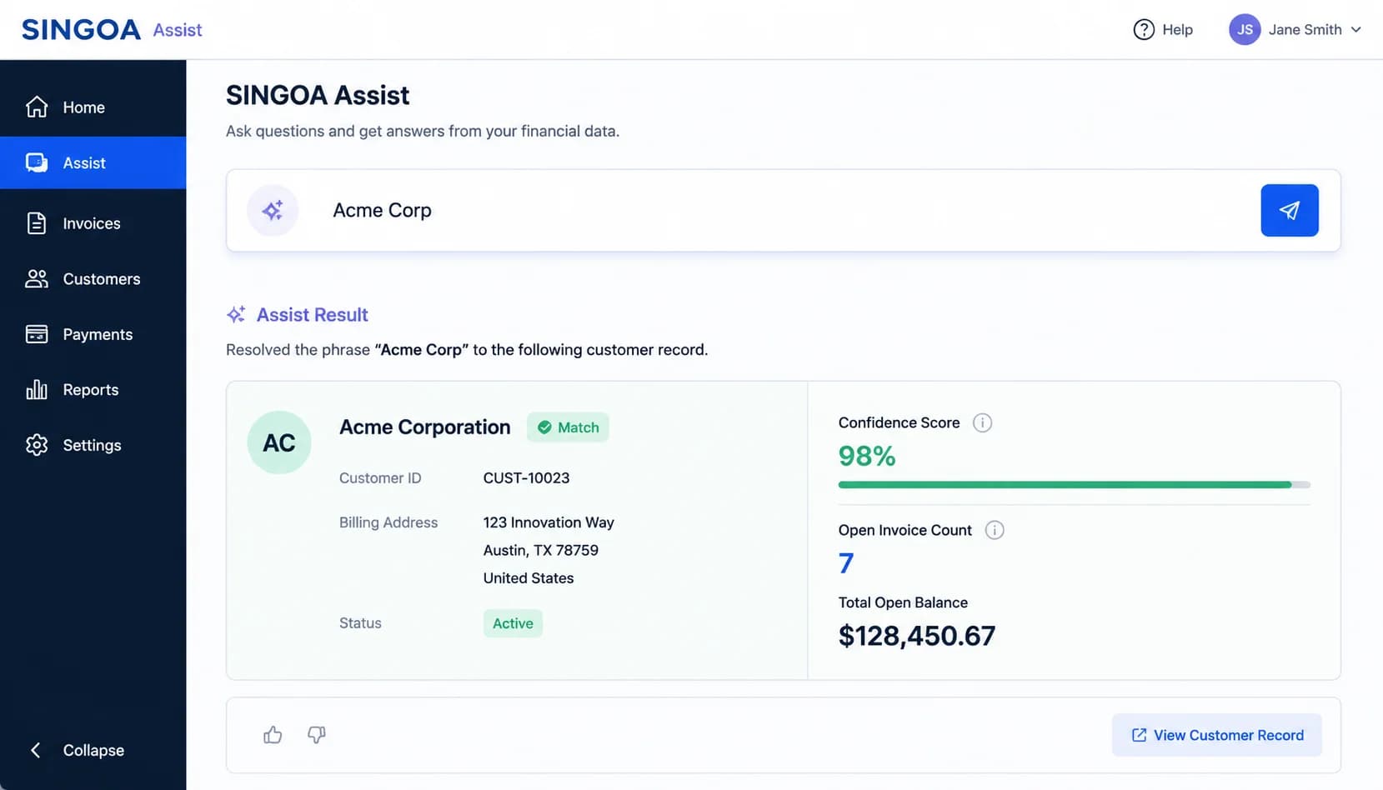Navigate to Payments label
This screenshot has height=790, width=1383.
(98, 334)
